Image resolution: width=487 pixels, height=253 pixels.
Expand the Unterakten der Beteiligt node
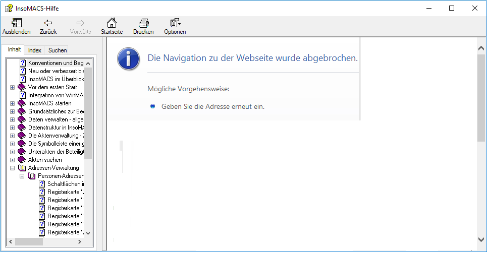point(12,152)
